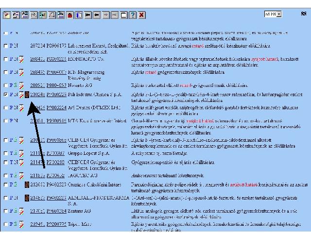Open the page selector dropdown at top right
The image size is (311, 233).
coord(279,14)
